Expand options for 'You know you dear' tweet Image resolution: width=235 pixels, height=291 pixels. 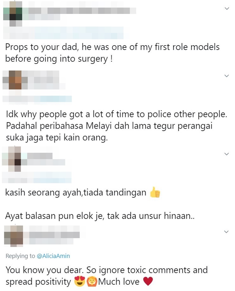coord(226,232)
